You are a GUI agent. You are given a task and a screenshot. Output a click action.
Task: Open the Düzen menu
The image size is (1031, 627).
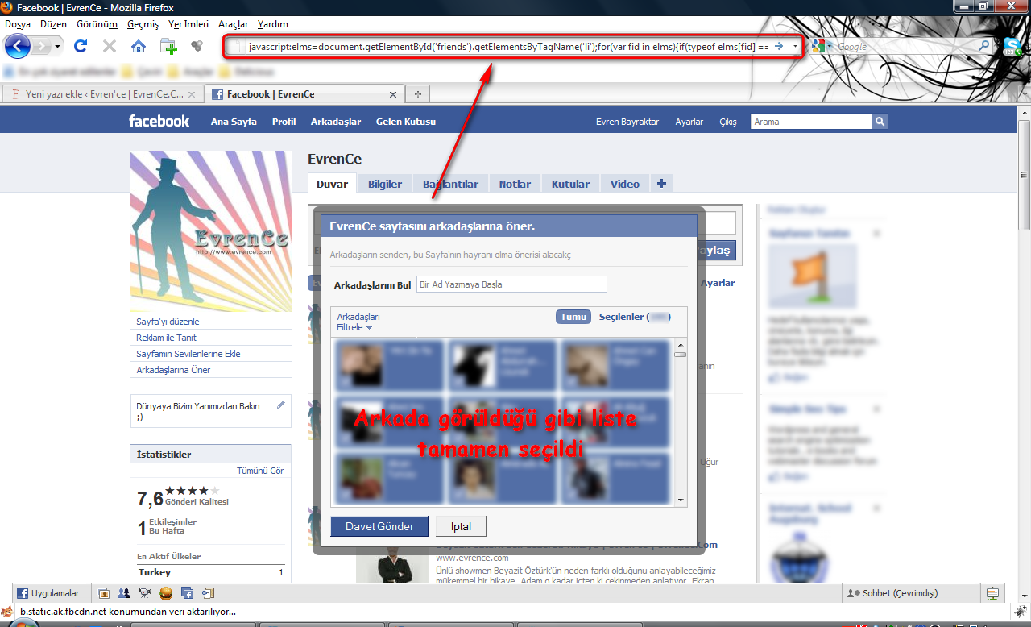tap(53, 24)
